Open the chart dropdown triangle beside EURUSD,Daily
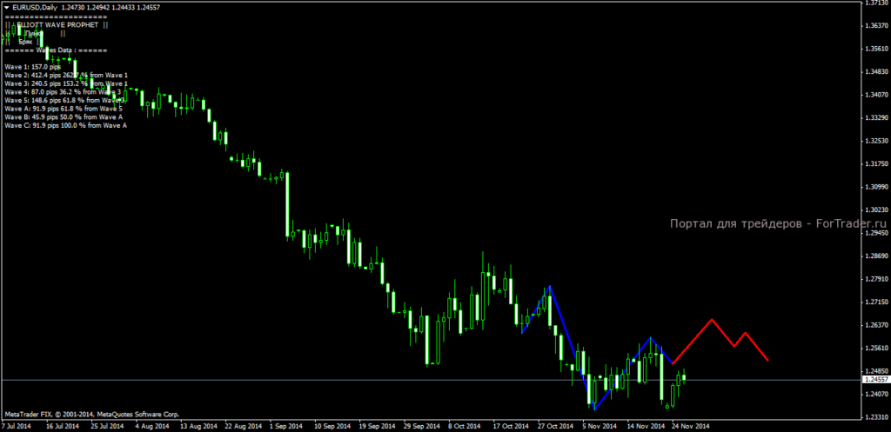This screenshot has height=432, width=891. (7, 7)
